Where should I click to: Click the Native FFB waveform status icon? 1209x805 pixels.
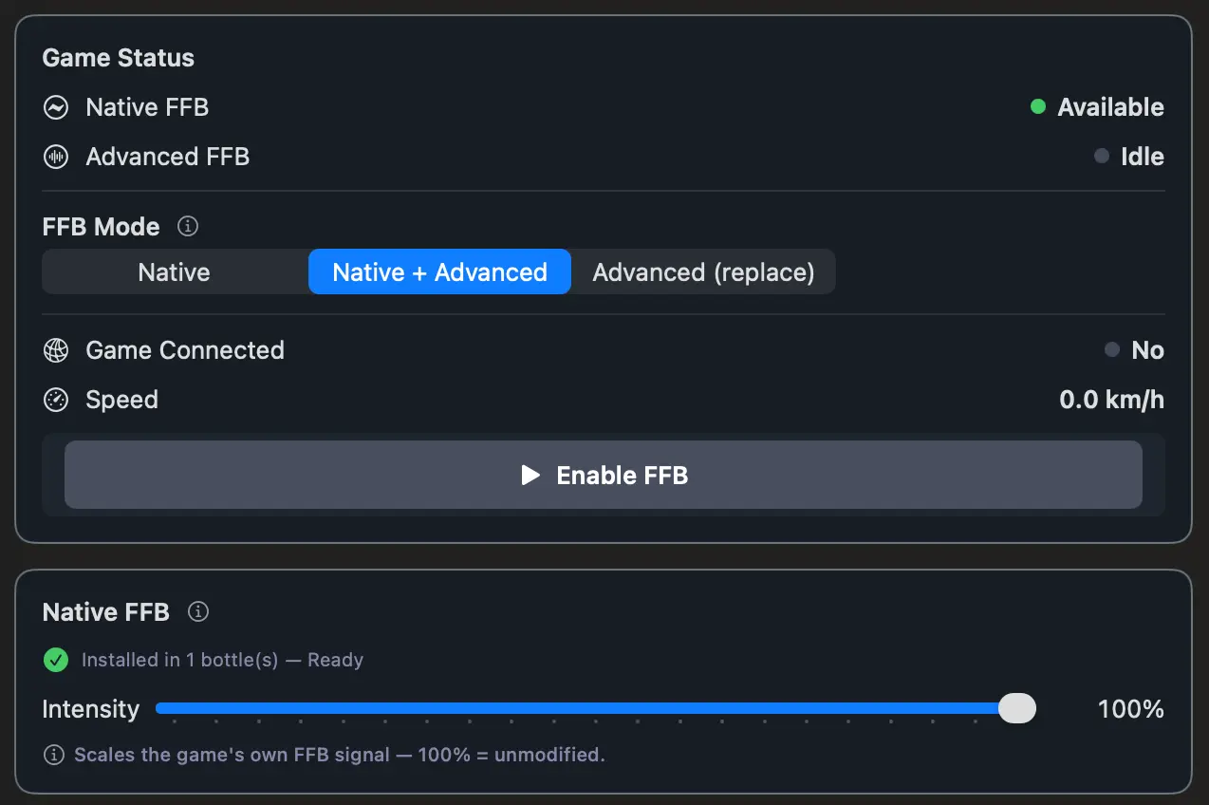55,107
